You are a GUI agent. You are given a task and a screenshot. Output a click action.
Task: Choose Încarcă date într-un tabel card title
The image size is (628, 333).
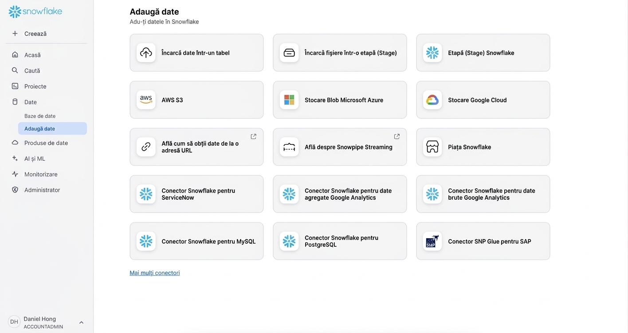coord(196,53)
